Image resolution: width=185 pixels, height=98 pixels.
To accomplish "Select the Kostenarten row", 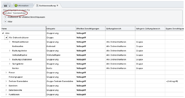I will pos(92,46).
